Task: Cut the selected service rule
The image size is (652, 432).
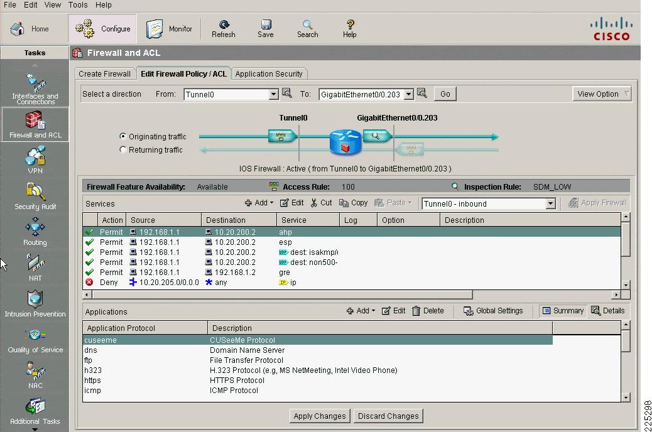Action: [x=321, y=203]
